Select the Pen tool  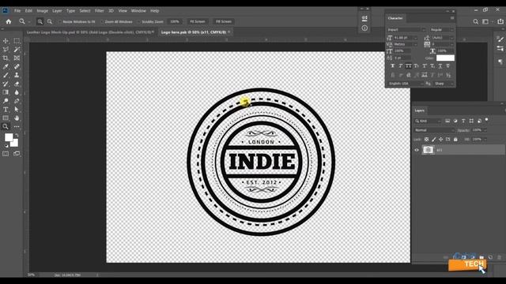[17, 101]
